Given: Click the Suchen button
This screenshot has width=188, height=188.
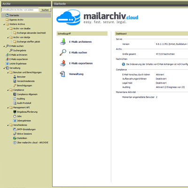Looking at the screenshot, I should tap(45, 10).
